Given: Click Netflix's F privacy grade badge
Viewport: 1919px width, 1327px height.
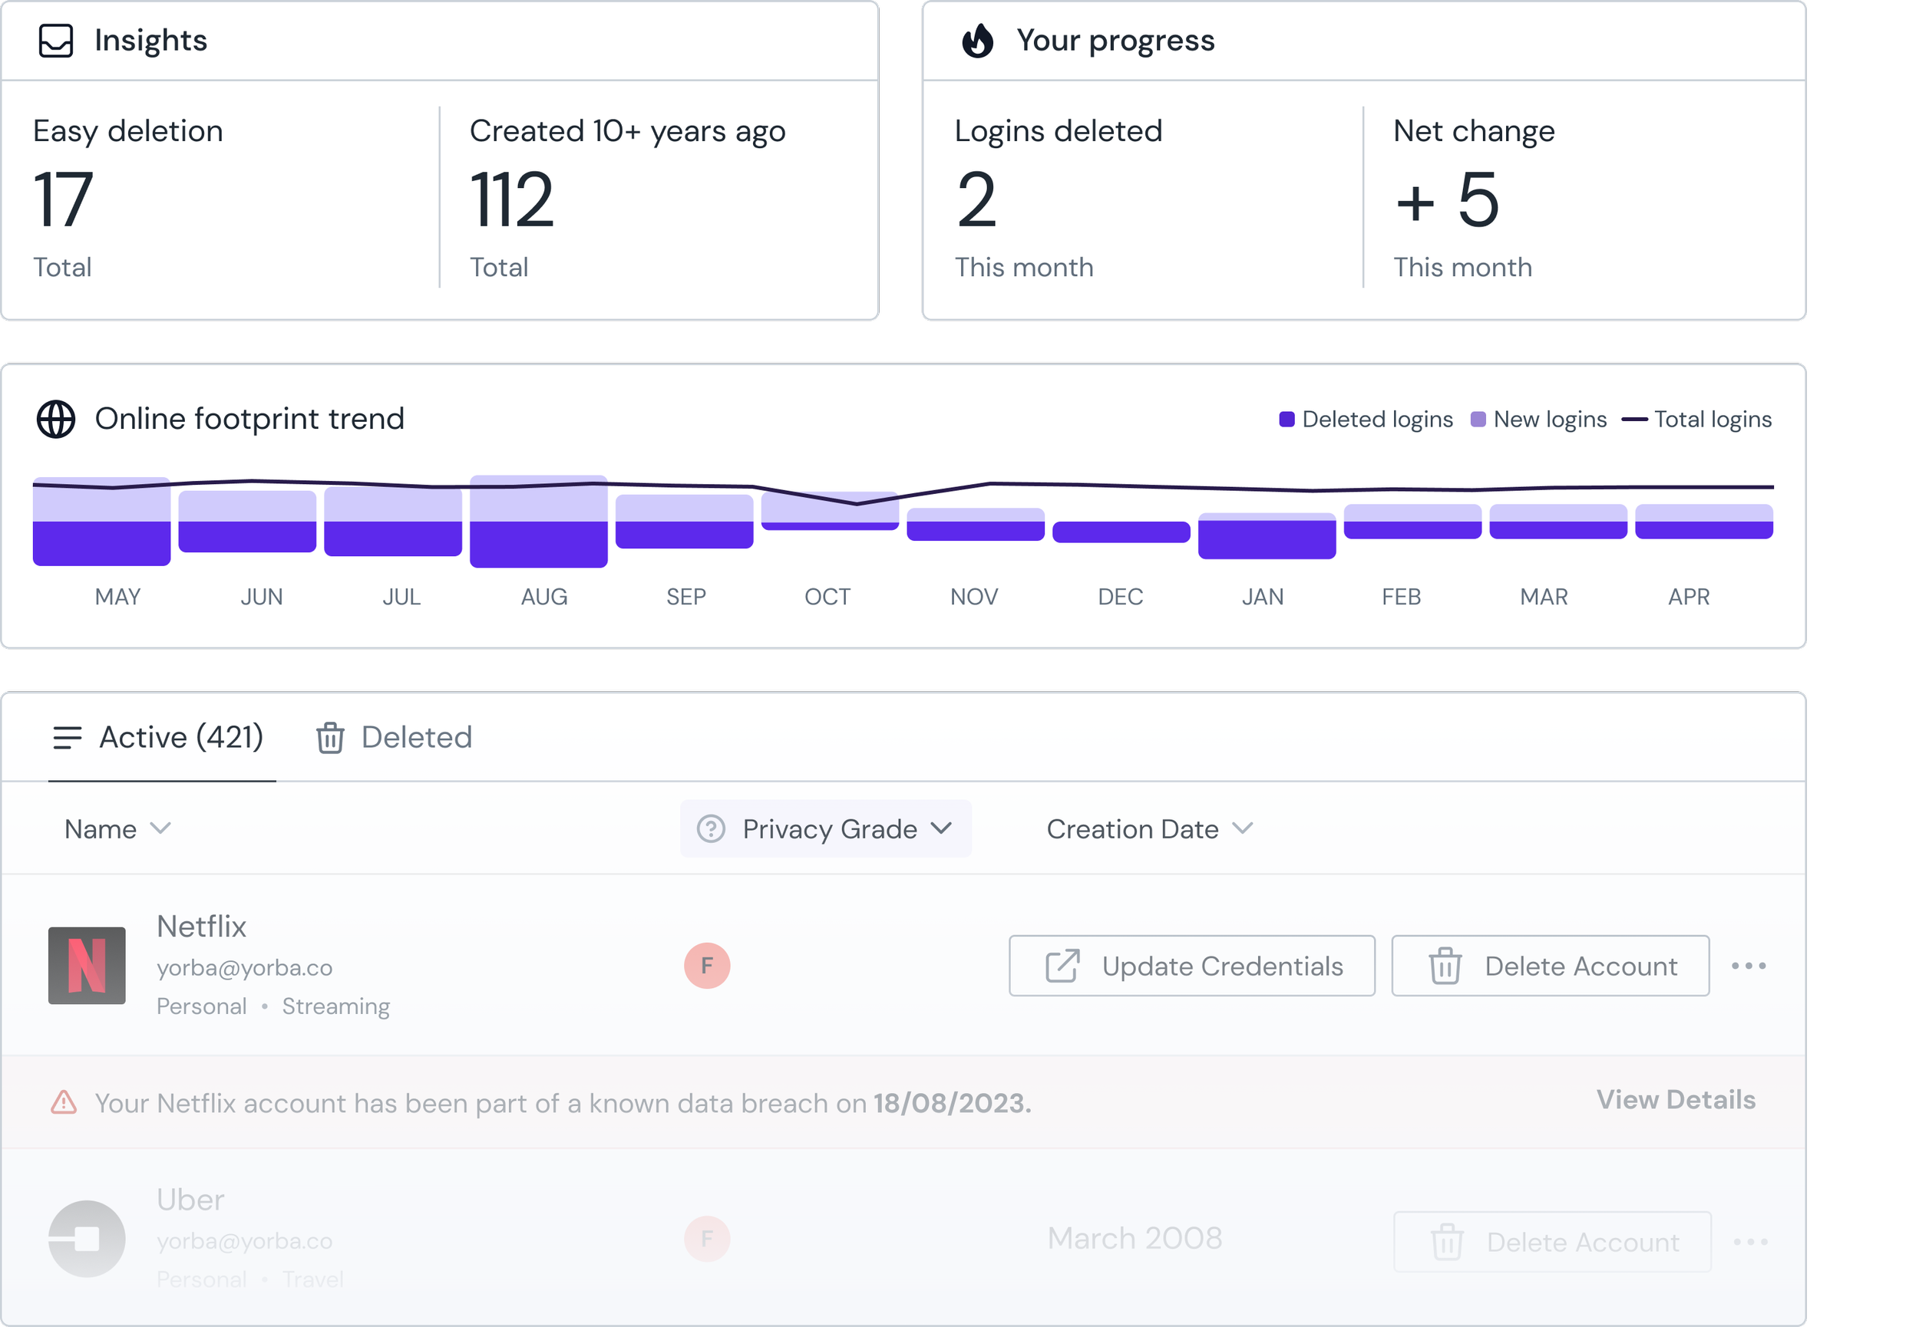Looking at the screenshot, I should point(707,965).
